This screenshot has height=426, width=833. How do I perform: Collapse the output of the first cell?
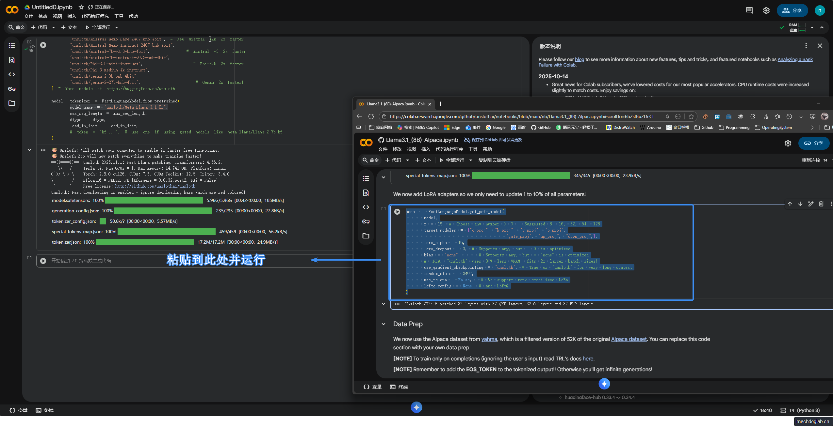tap(29, 150)
